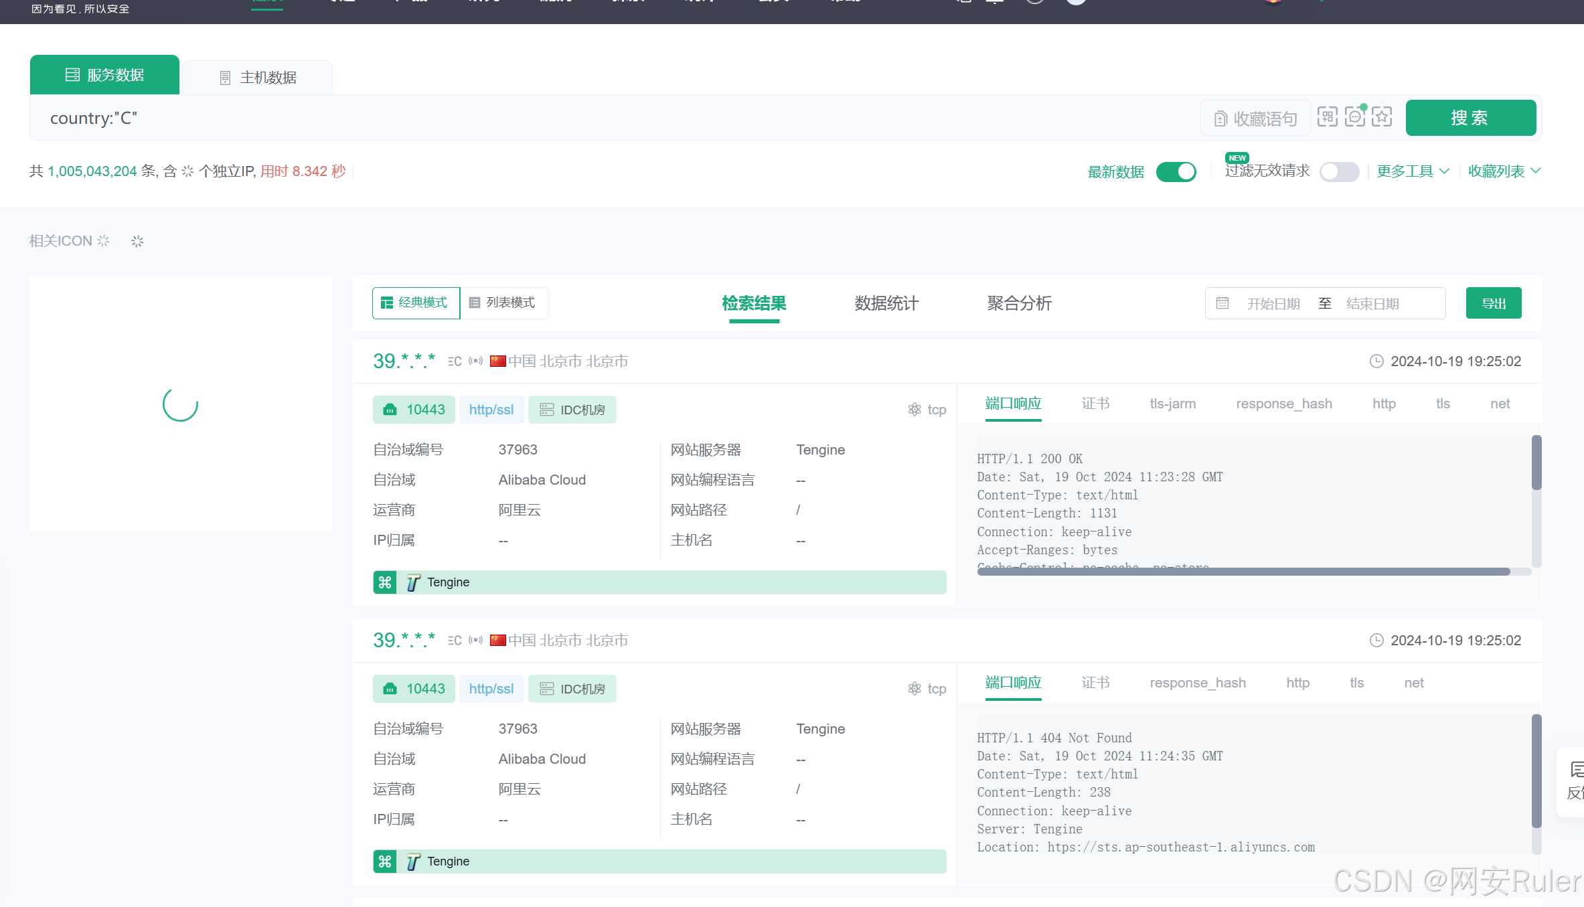The image size is (1584, 907).
Task: Click the signal broadcast icon on the second result
Action: click(475, 641)
